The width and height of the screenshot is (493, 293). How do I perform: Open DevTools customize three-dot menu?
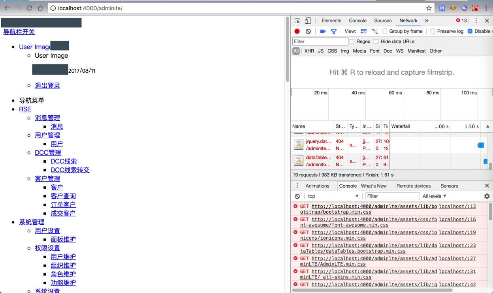point(476,21)
